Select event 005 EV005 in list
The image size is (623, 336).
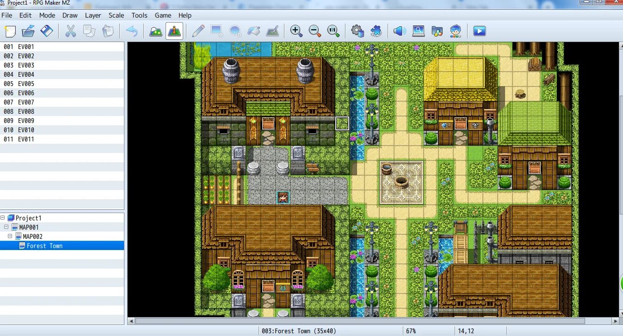(62, 84)
